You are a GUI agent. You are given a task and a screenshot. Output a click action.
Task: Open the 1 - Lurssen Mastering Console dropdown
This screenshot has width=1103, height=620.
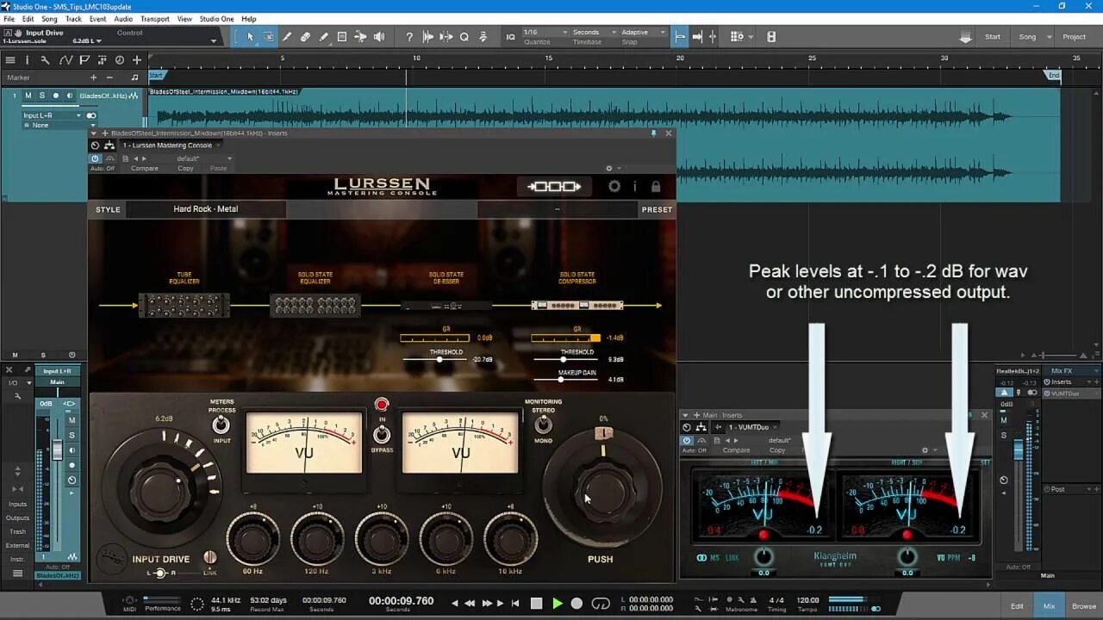[171, 146]
